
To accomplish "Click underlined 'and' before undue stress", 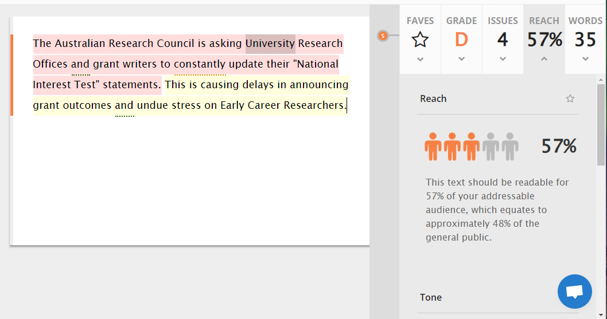I will [124, 105].
